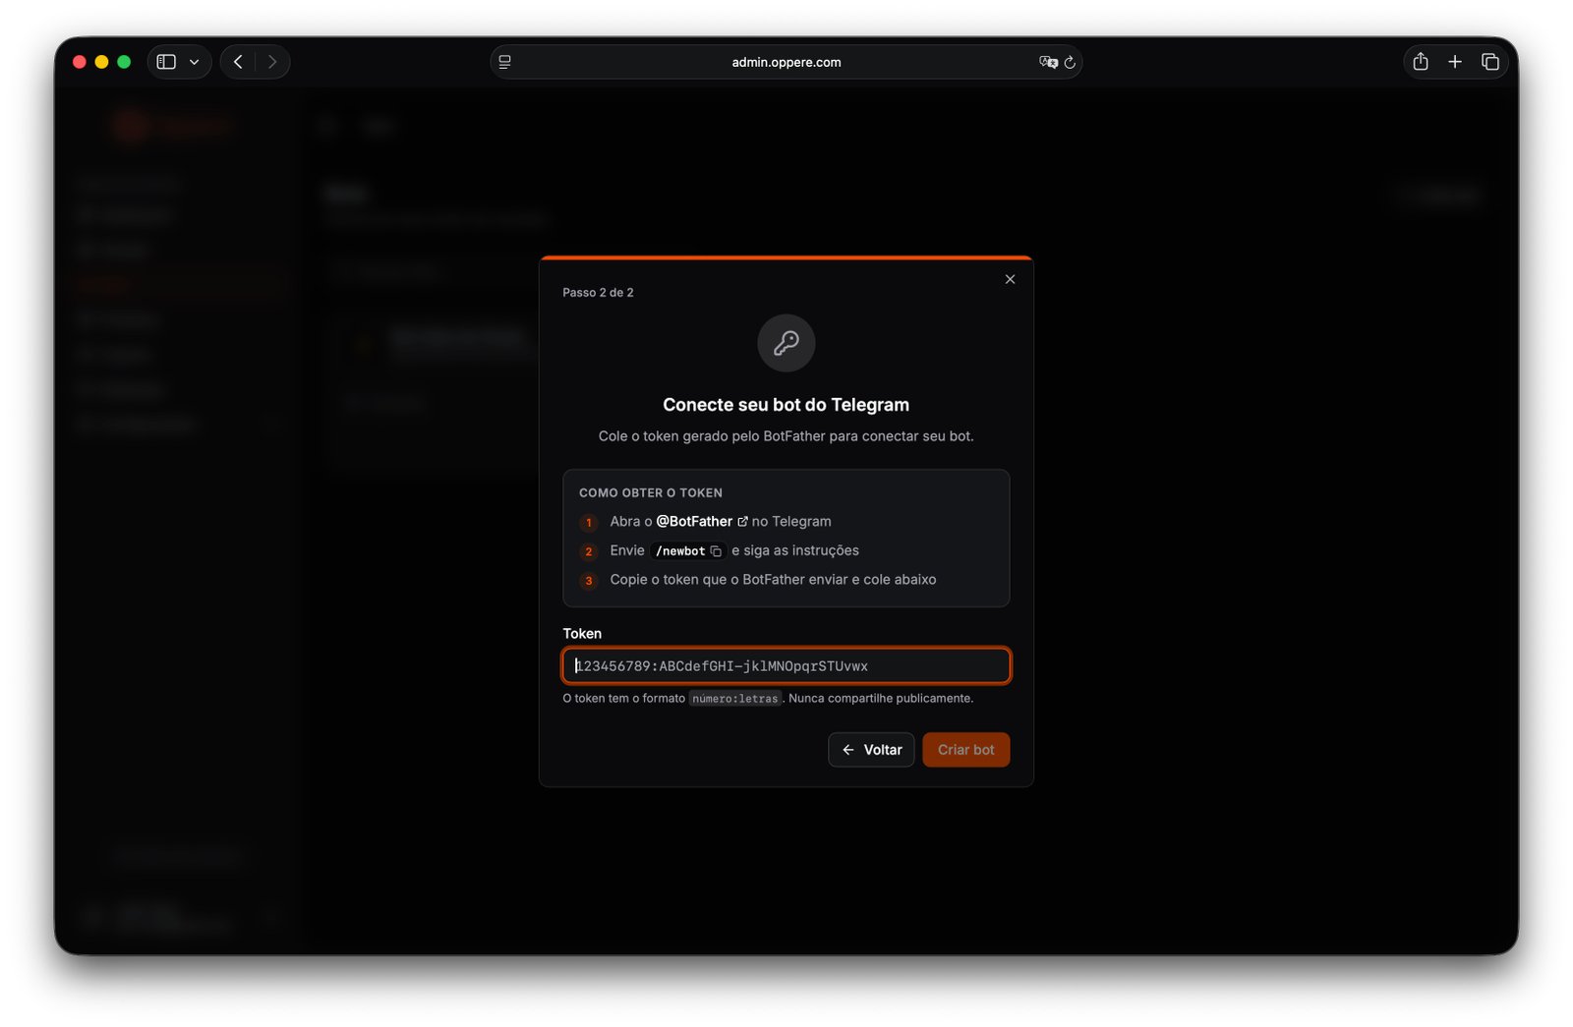Click the Criar bot button
The width and height of the screenshot is (1573, 1027).
965,750
